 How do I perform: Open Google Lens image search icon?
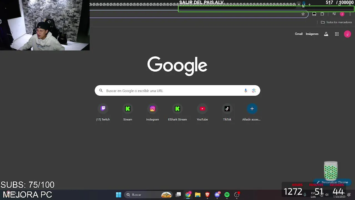[254, 91]
